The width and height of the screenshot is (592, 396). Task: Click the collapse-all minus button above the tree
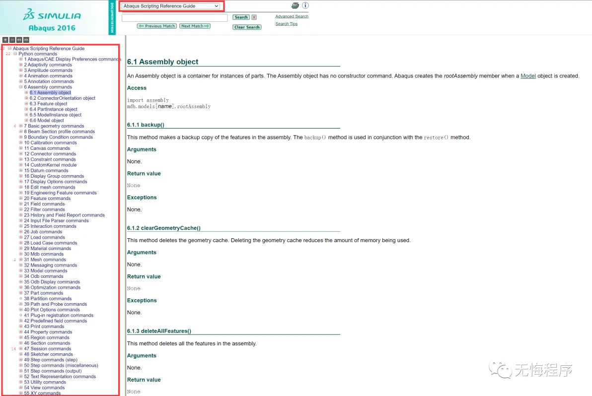point(12,40)
